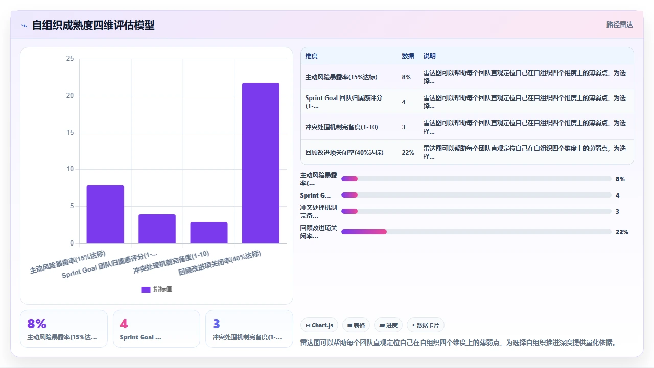
Task: Click the header icon beside 自组织成熟度四维评估模型
Action: pos(25,26)
